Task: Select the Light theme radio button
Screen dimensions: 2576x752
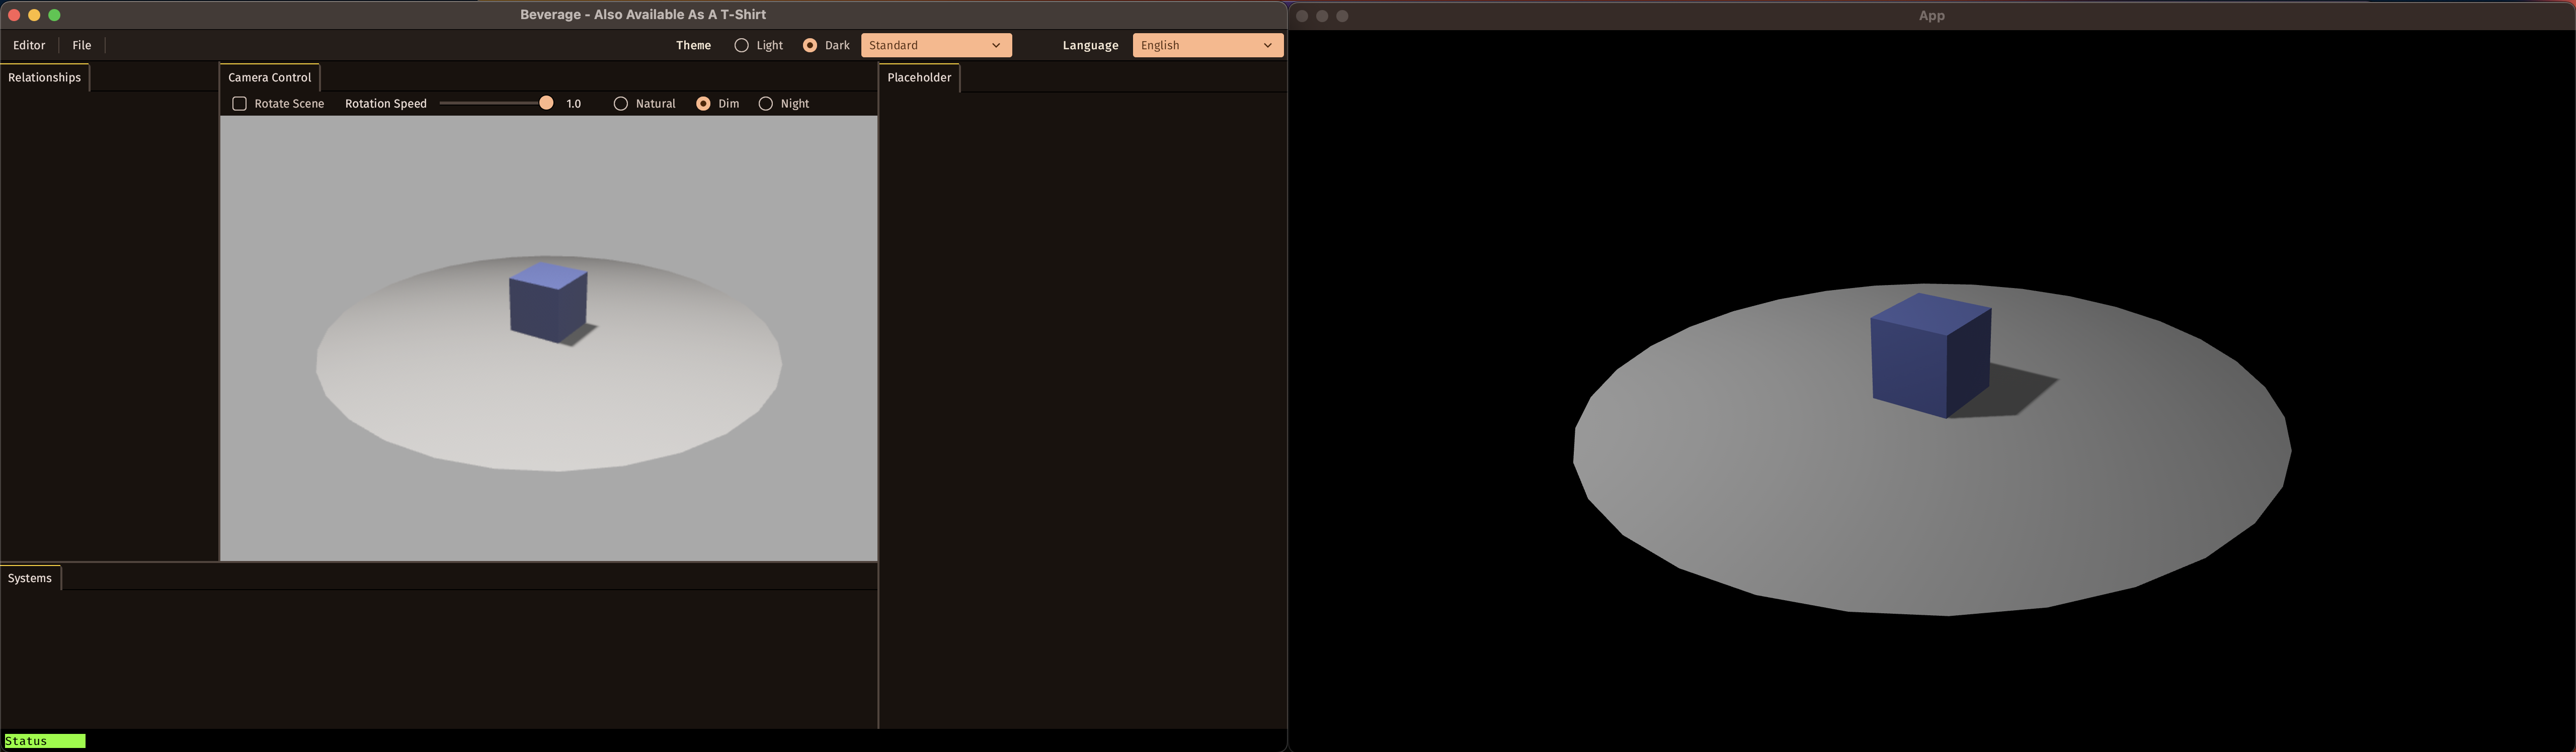Action: [741, 46]
